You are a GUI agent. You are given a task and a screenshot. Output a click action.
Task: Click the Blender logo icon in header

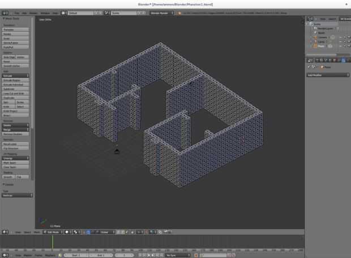[x=179, y=13]
